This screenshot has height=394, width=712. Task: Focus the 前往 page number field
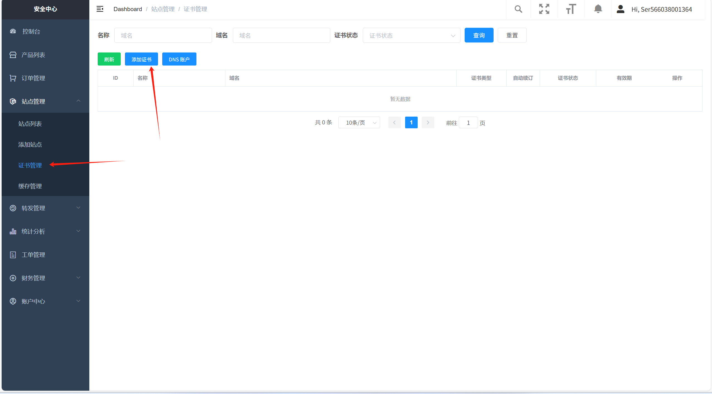468,122
